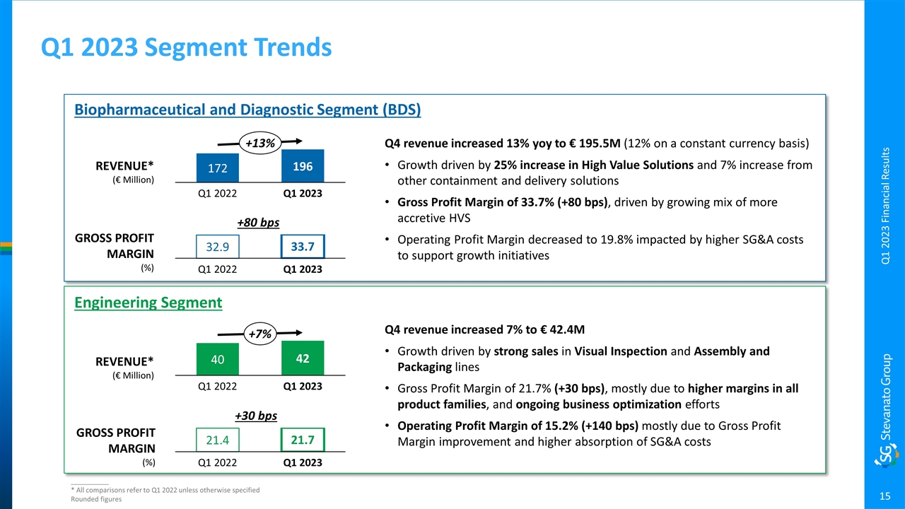
Task: Click the 32.9 gross margin box
Action: coord(218,246)
